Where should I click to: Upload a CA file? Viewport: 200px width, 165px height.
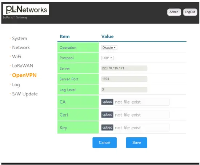pyautogui.click(x=107, y=102)
